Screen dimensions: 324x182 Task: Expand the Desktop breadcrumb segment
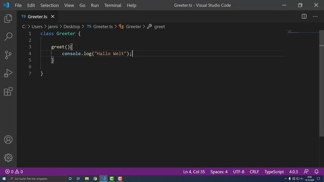tap(72, 26)
